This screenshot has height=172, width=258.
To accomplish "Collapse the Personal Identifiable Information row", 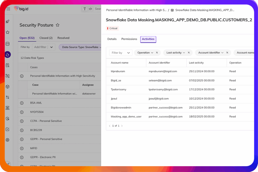I will 22,76.
